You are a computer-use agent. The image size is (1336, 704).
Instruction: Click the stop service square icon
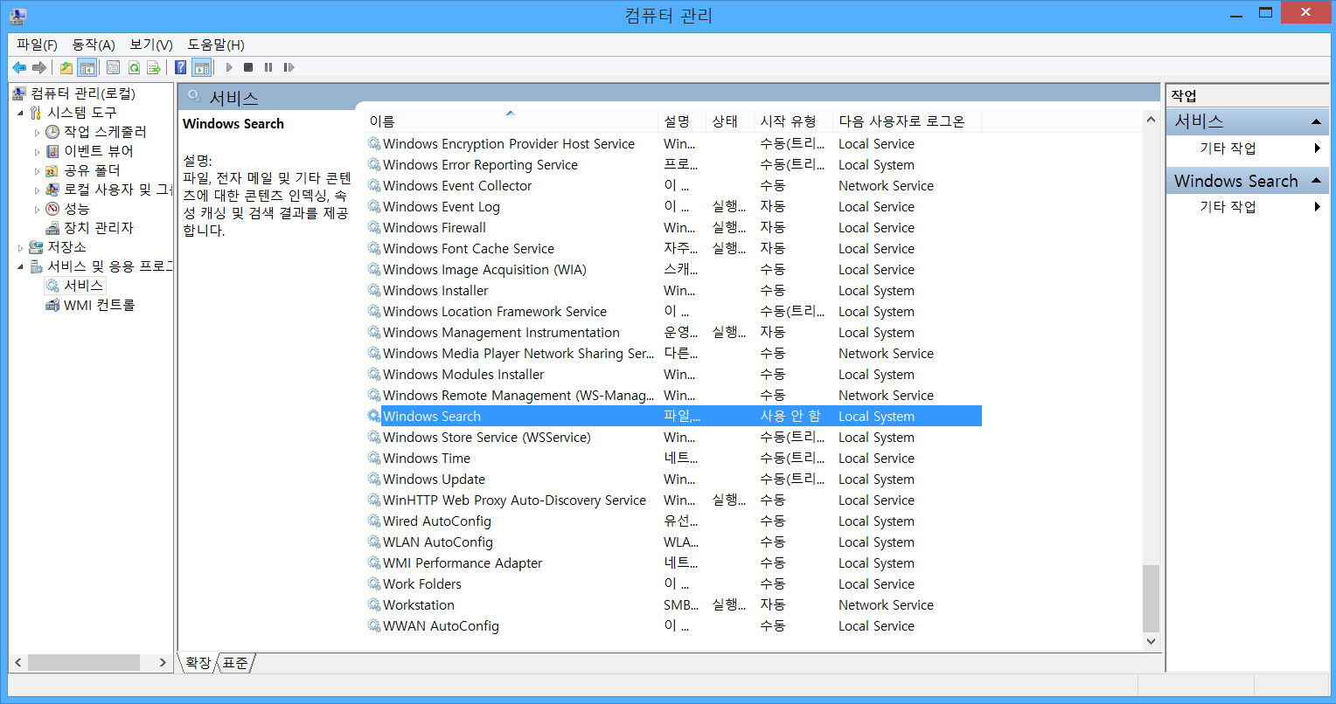pos(248,67)
